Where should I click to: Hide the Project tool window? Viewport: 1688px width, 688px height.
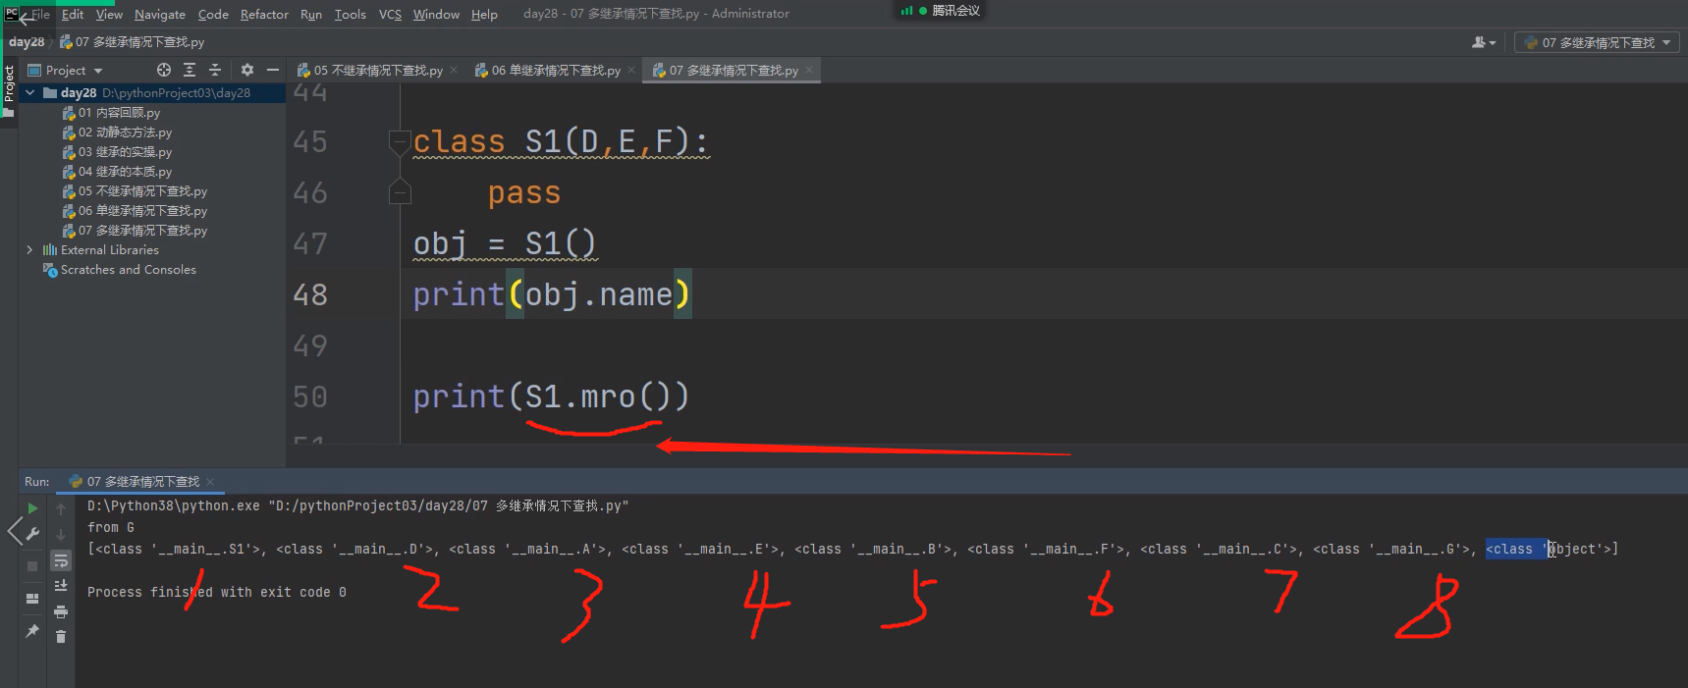click(x=273, y=70)
